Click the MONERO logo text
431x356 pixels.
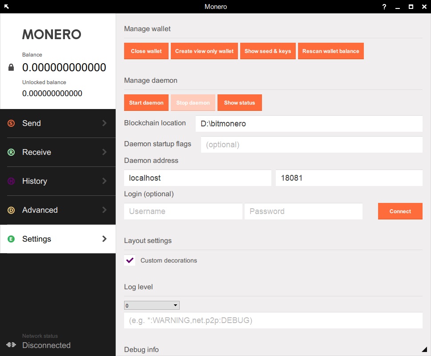point(52,34)
